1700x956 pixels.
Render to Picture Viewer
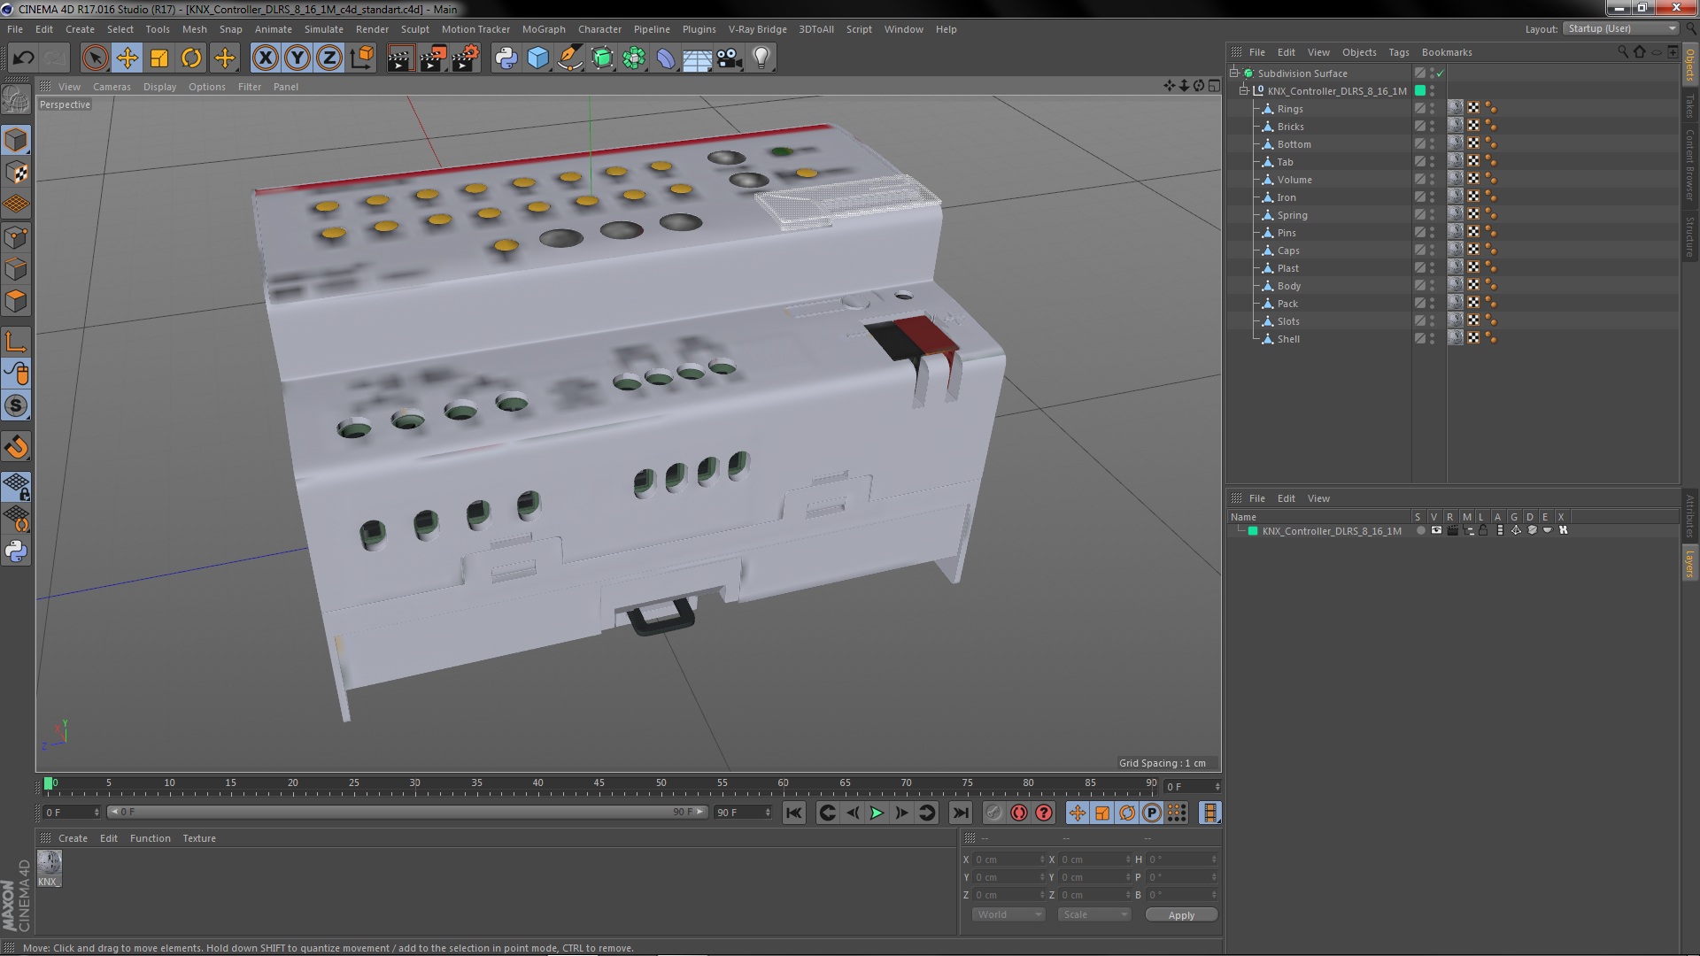pyautogui.click(x=432, y=58)
